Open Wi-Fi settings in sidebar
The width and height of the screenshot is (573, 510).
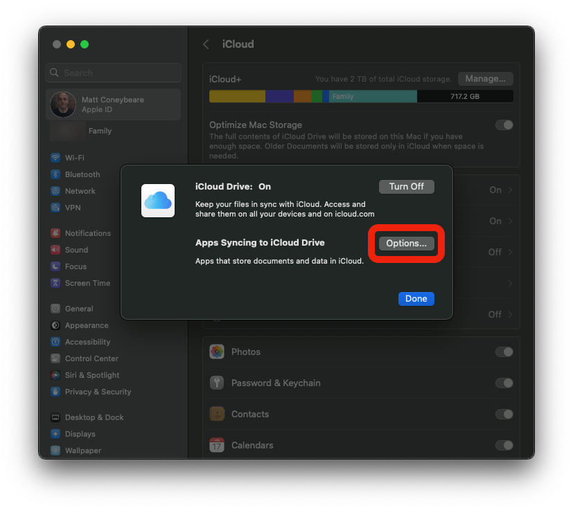74,158
